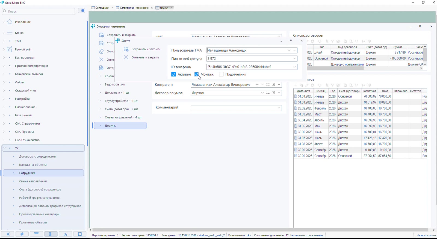The height and width of the screenshot is (239, 437).
Task: Click the trash delete icon in acts table toolbar
Action: (x=313, y=85)
